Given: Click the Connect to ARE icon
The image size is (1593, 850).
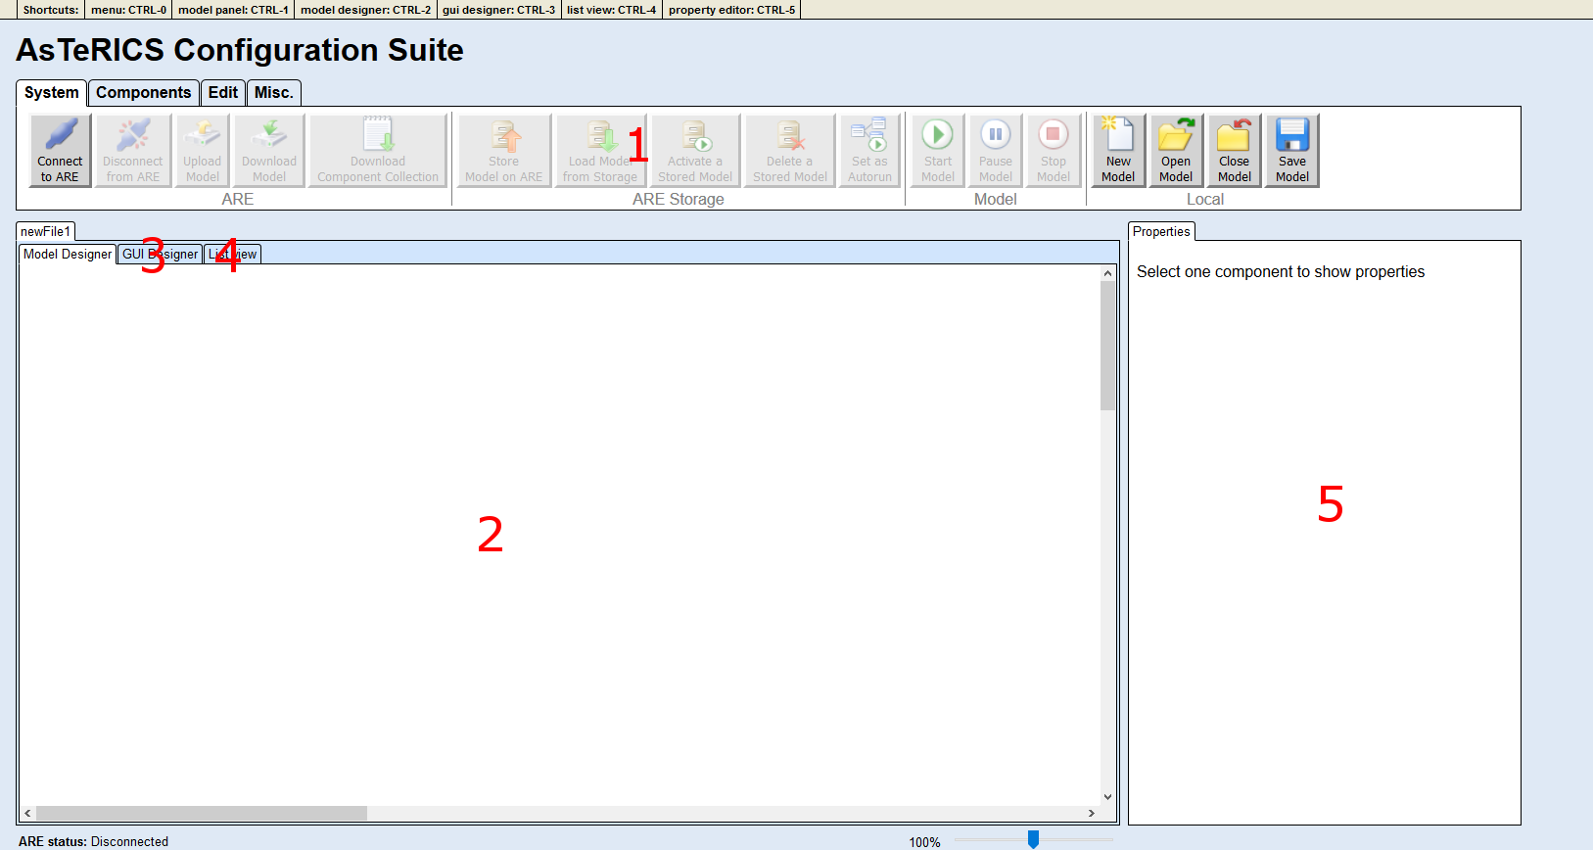Looking at the screenshot, I should coord(61,150).
